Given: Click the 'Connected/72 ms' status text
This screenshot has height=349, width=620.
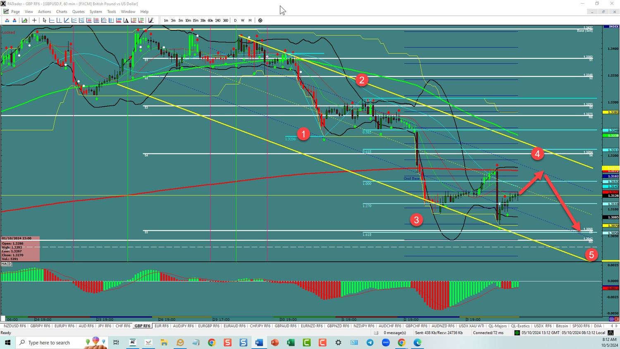Looking at the screenshot, I should point(488,332).
